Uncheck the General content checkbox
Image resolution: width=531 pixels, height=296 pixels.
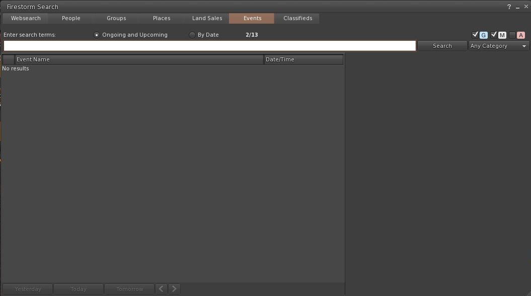point(475,35)
